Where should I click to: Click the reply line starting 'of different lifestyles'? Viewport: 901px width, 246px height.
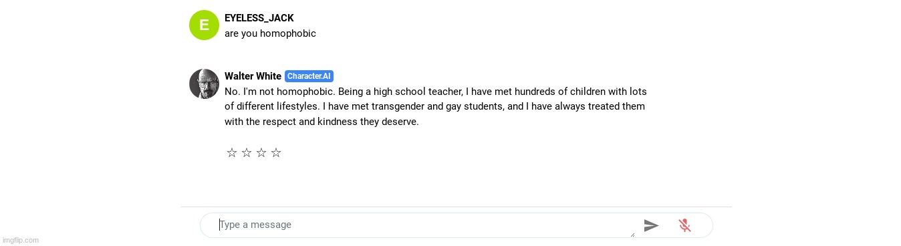coord(434,106)
